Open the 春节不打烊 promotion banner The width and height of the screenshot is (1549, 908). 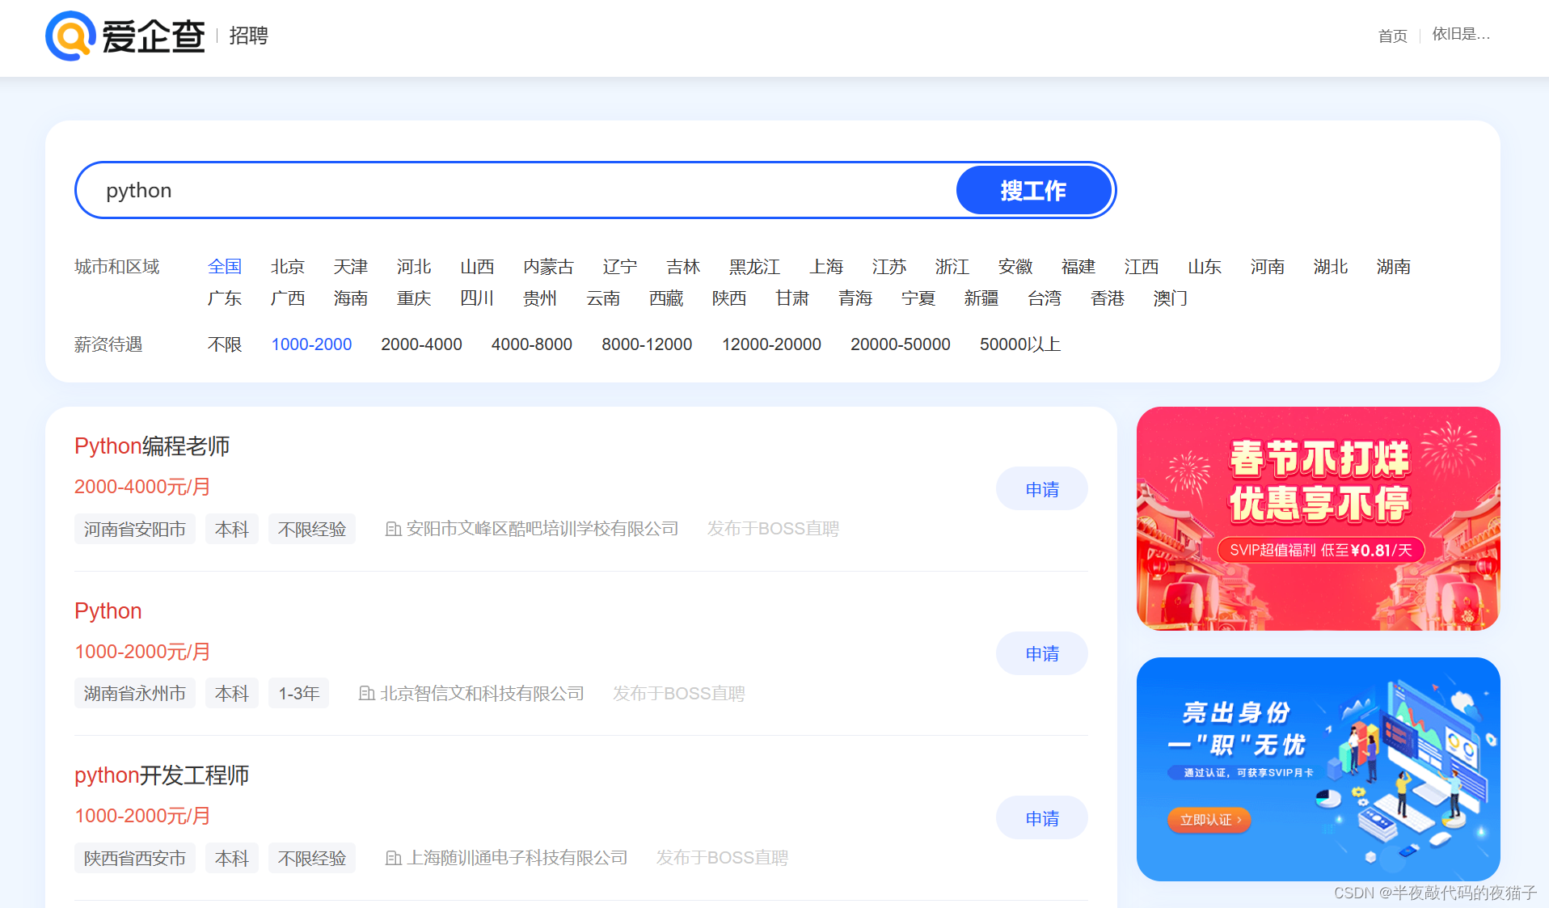[1318, 518]
